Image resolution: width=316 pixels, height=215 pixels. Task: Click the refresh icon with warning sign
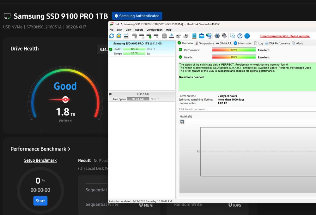coord(119,36)
